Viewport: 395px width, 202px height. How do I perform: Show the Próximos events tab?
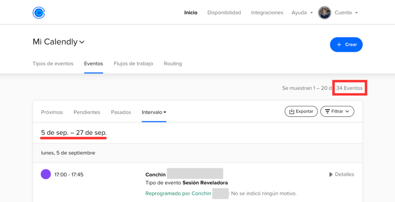[x=52, y=112]
